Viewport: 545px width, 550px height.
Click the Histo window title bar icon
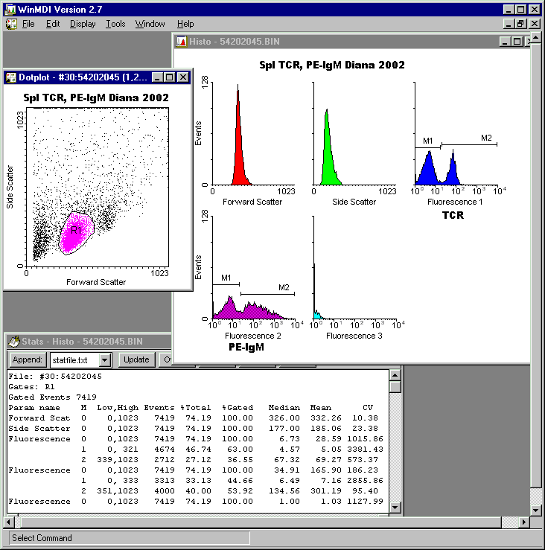(x=181, y=42)
